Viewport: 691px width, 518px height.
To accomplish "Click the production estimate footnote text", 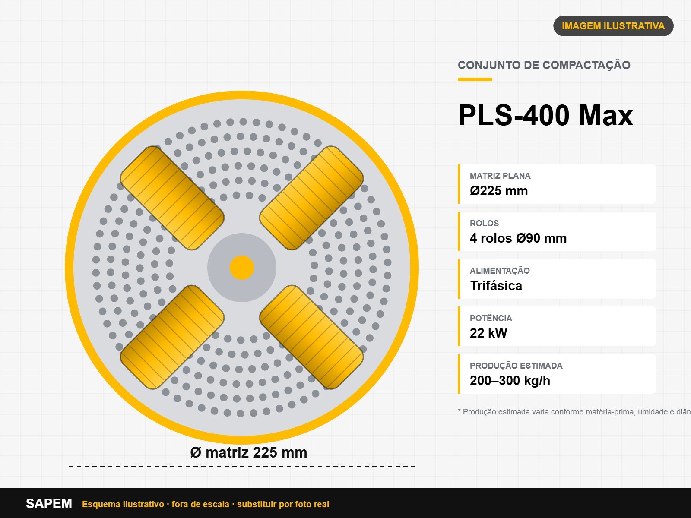I will click(574, 412).
